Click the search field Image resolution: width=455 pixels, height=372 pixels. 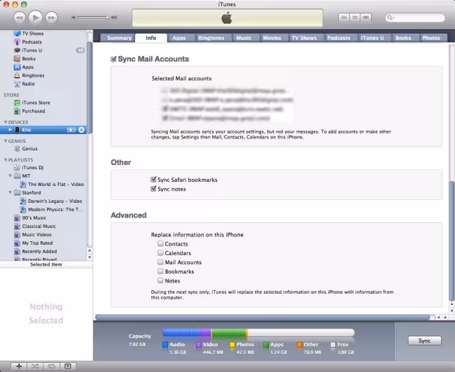[414, 17]
